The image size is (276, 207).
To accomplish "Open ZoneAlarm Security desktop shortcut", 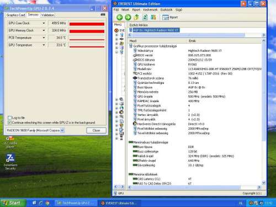I will [10, 162].
